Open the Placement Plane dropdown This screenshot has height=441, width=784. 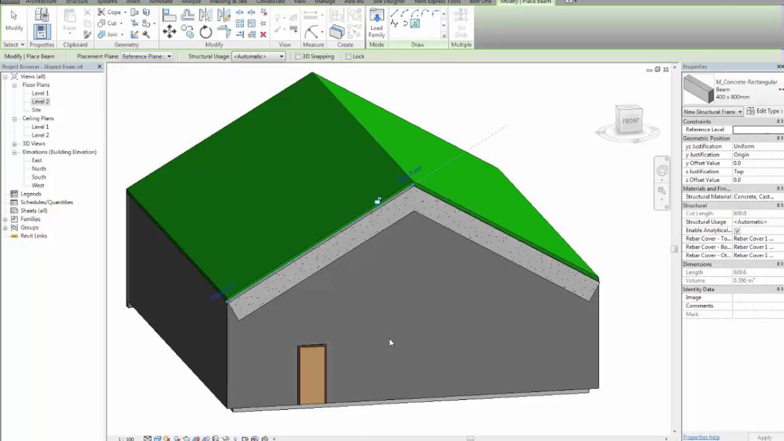[x=146, y=56]
